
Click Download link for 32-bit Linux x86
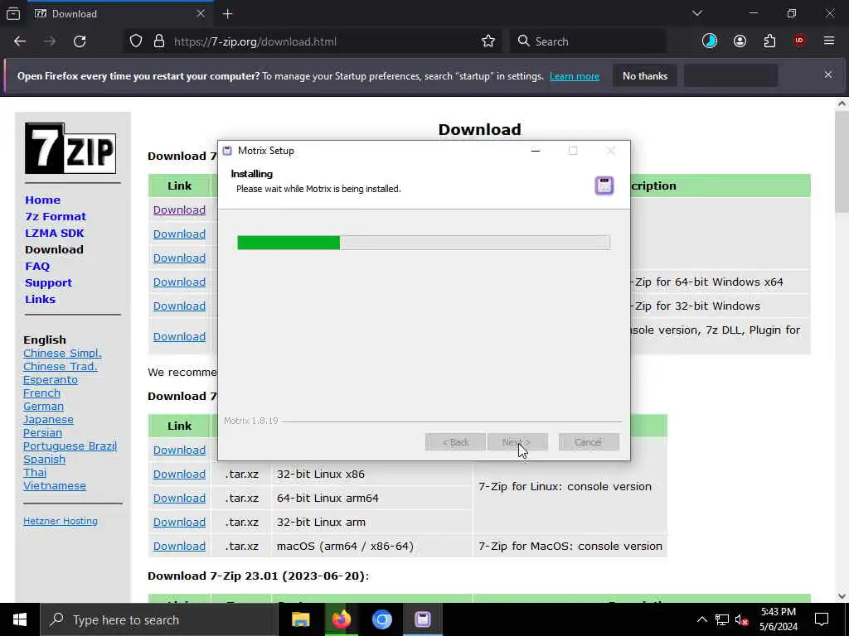(x=179, y=475)
